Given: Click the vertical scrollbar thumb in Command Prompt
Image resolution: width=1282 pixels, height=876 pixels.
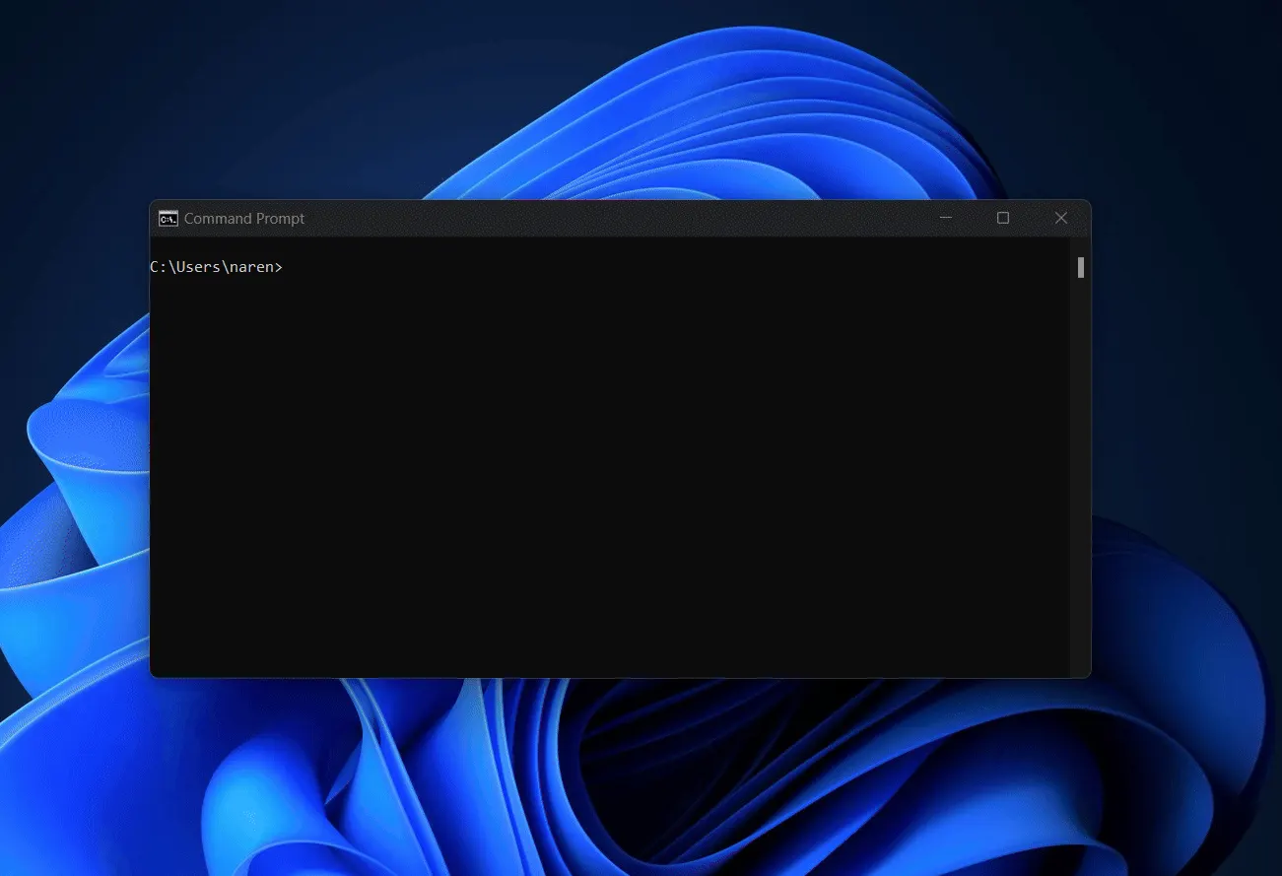Looking at the screenshot, I should (1081, 268).
